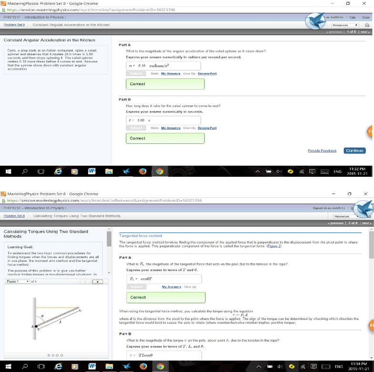The width and height of the screenshot is (374, 372).
Task: Open touch keyboard on the 11:32 PM taskbar
Action: point(324,171)
